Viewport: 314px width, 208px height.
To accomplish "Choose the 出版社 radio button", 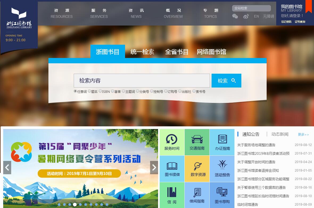I will (180, 91).
